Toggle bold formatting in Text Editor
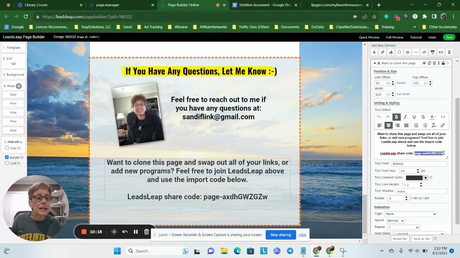Image resolution: width=460 pixels, height=258 pixels. click(396, 117)
